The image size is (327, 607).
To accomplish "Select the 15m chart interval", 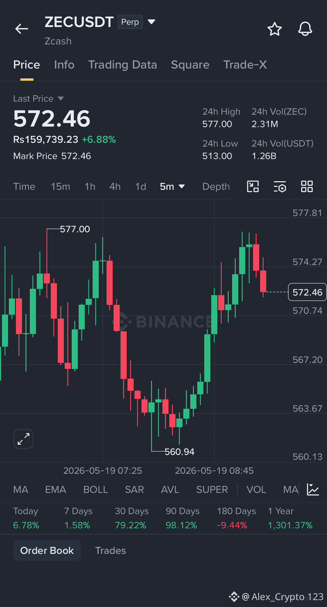I will tap(60, 187).
